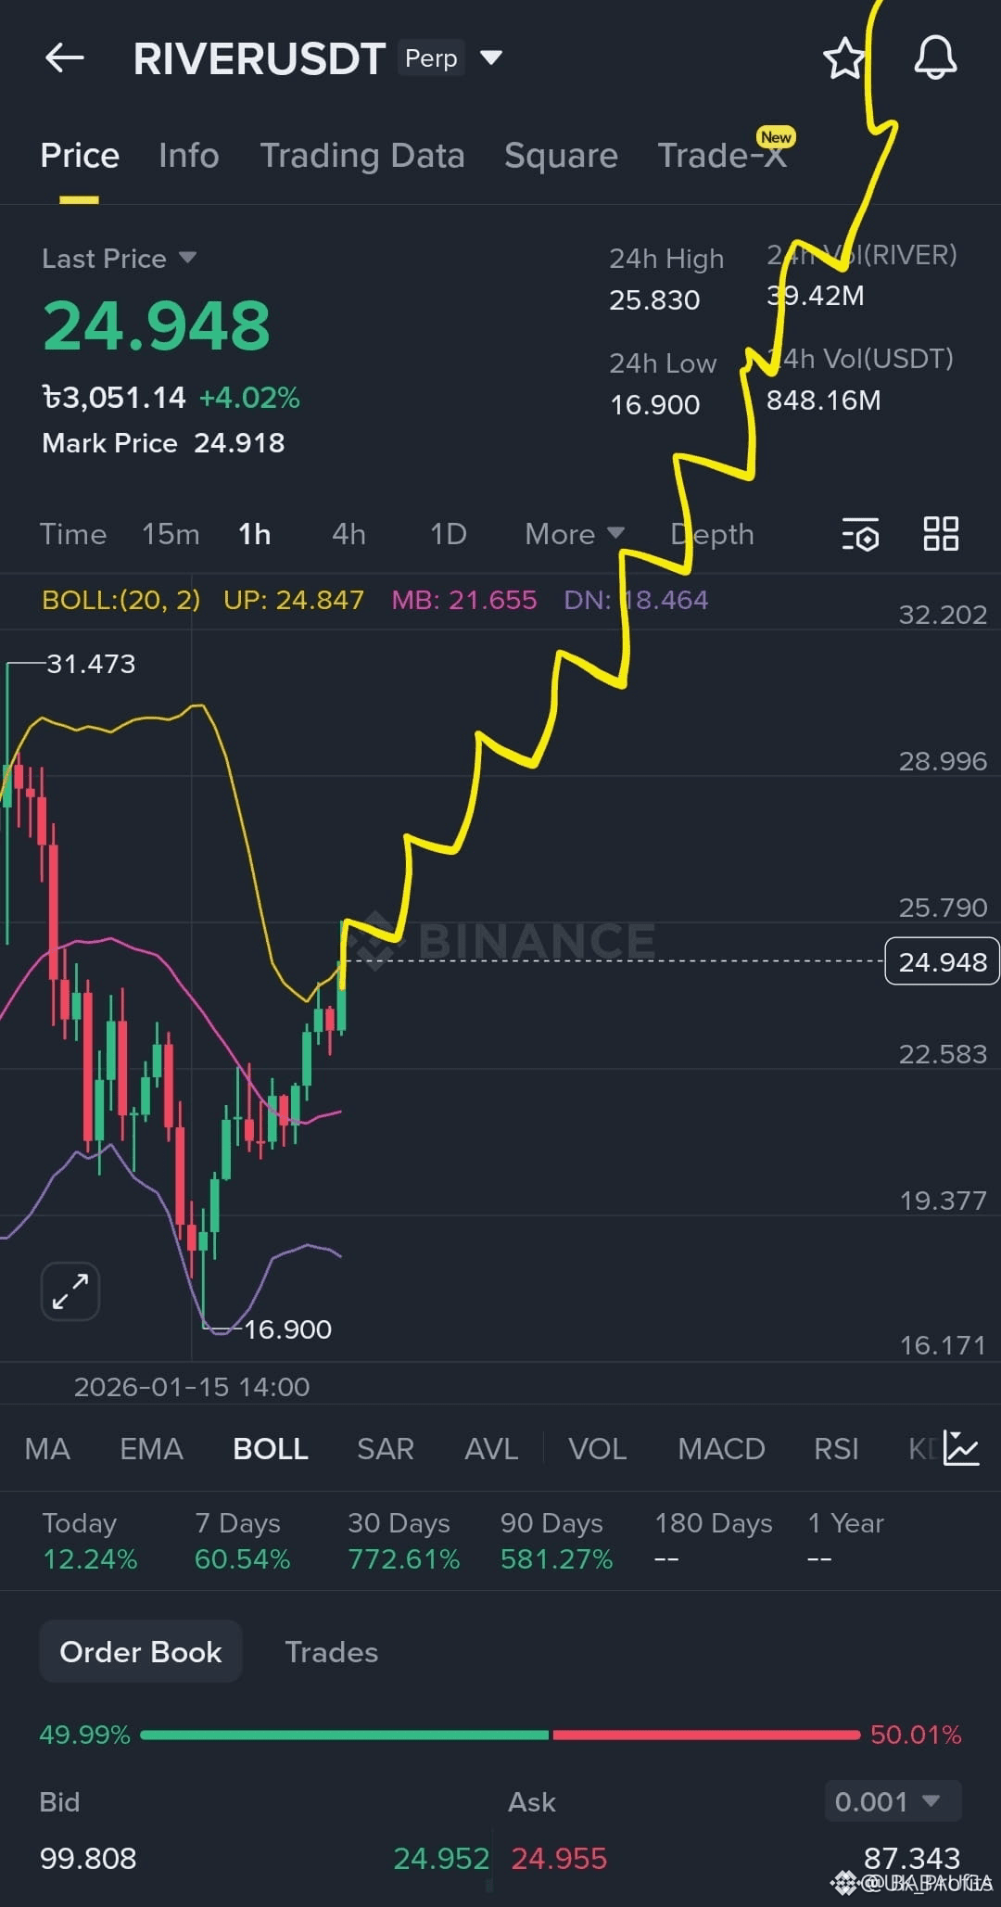Image resolution: width=1001 pixels, height=1907 pixels.
Task: Open price alert bell icon
Action: point(935,58)
